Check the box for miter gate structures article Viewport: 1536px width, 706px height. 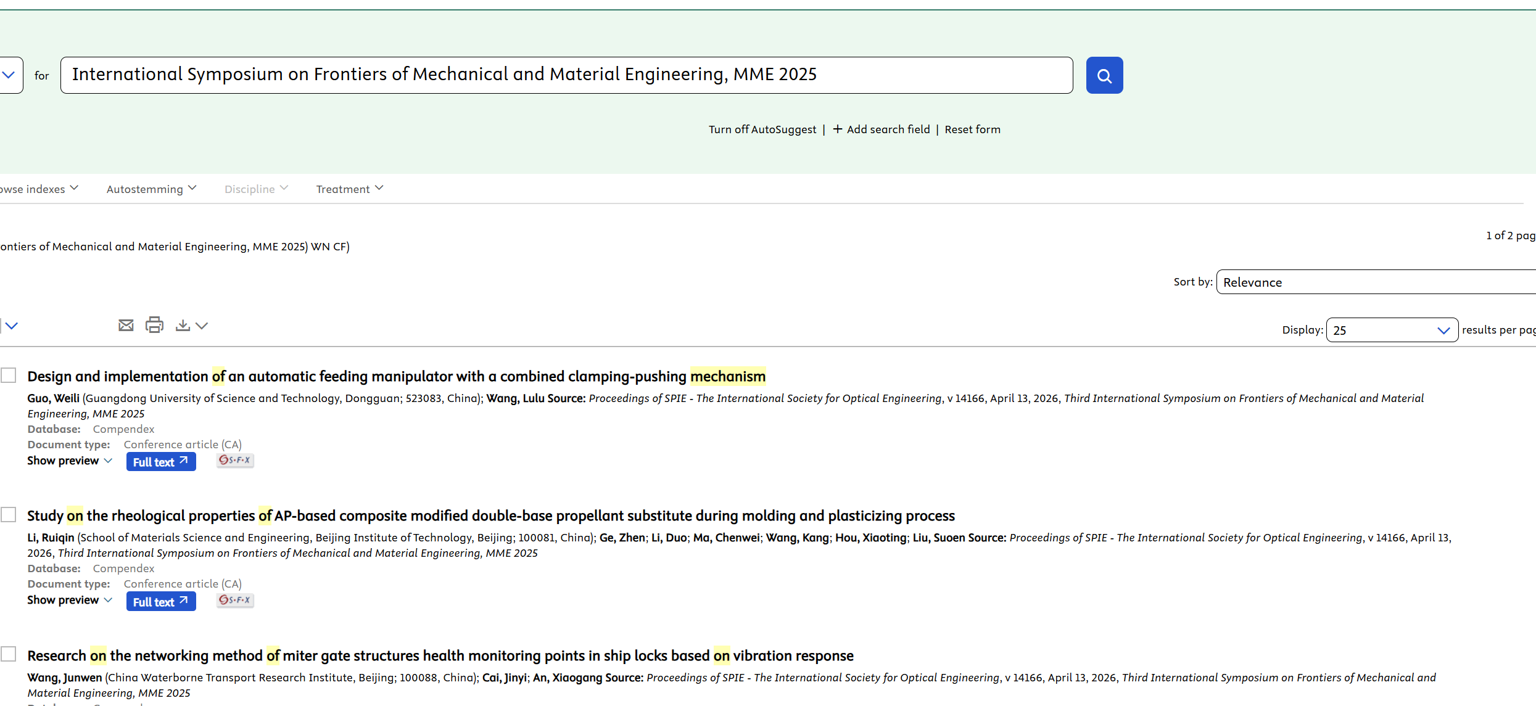(9, 654)
